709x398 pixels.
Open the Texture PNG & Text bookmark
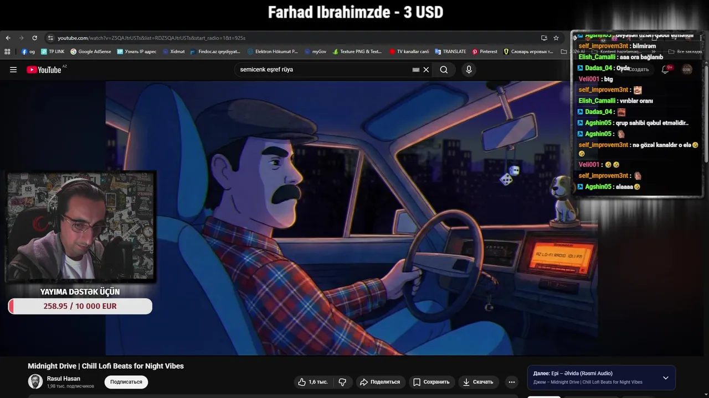(357, 51)
